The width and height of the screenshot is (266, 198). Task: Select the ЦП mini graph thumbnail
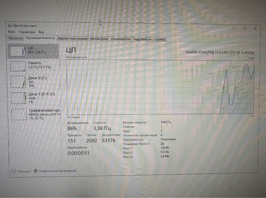(x=18, y=51)
